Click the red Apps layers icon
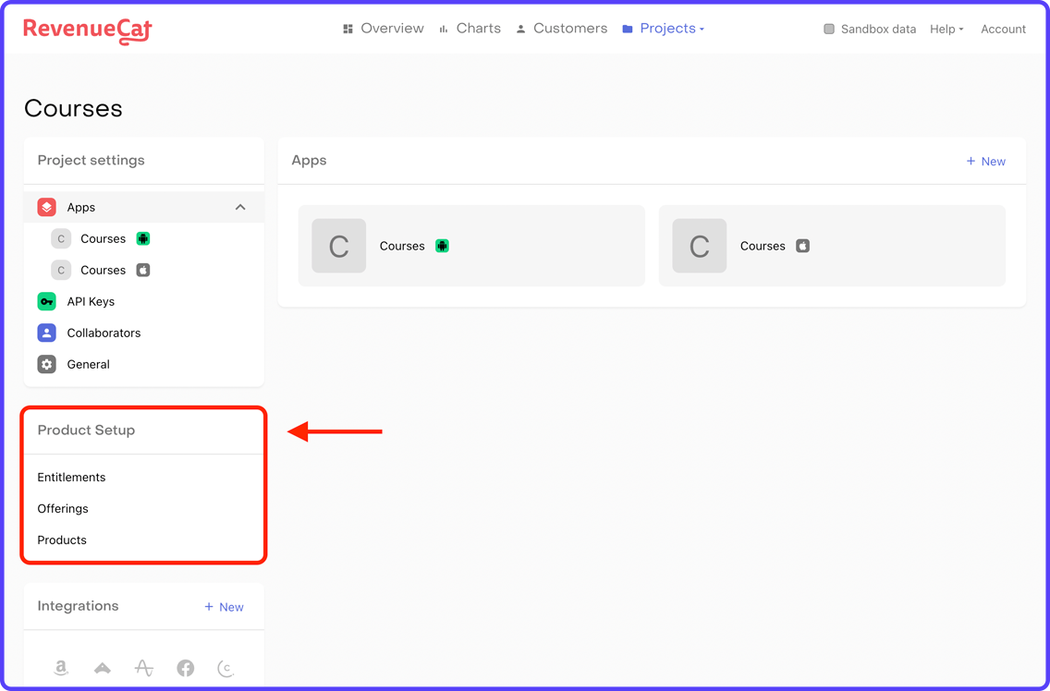The width and height of the screenshot is (1050, 691). coord(46,208)
